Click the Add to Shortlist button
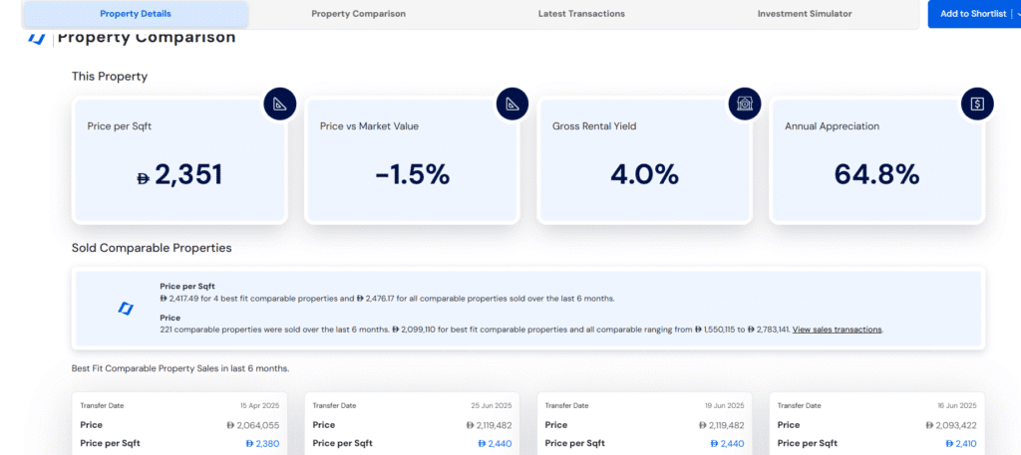Image resolution: width=1021 pixels, height=455 pixels. (974, 14)
